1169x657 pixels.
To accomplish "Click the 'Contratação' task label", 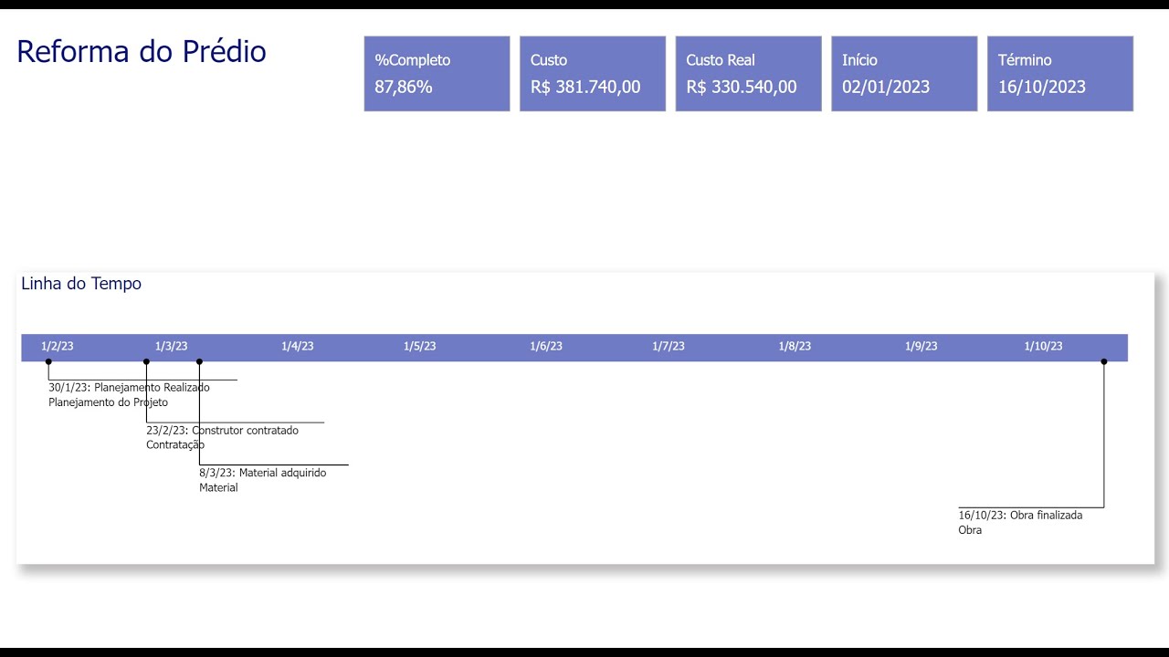I will point(175,445).
